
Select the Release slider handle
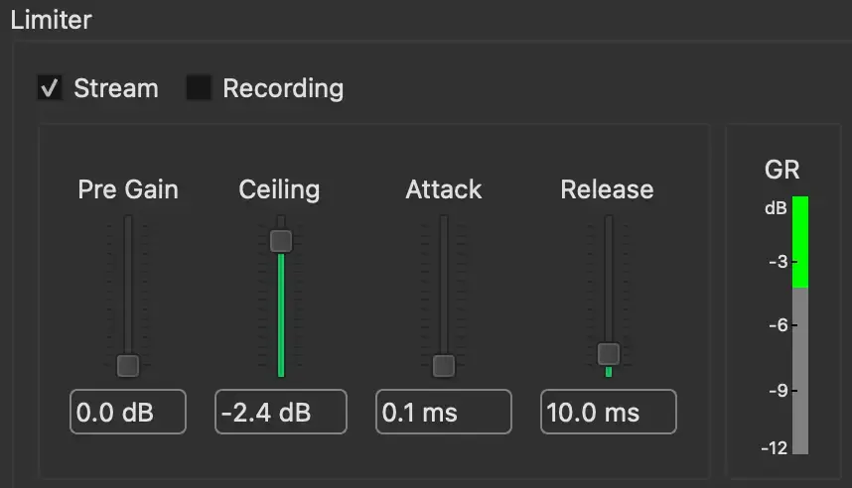tap(609, 353)
